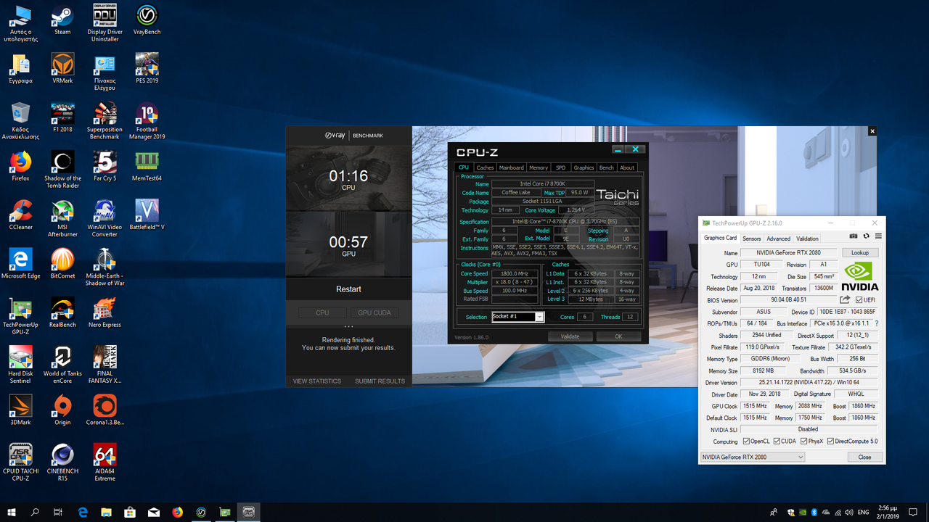This screenshot has height=522, width=929.
Task: Open Task View on taskbar
Action: click(x=58, y=512)
